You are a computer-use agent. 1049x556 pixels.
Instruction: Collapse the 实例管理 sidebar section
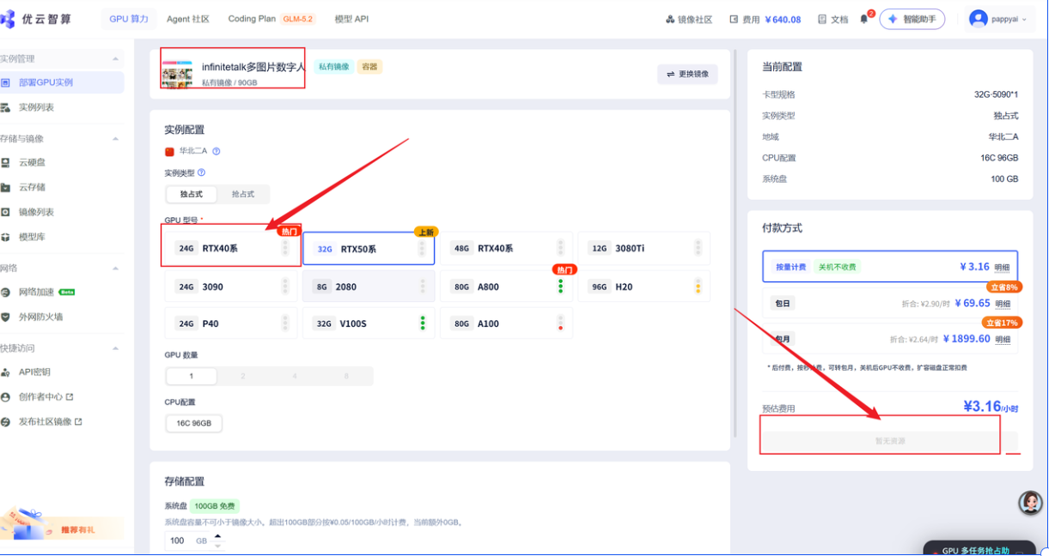tap(116, 59)
